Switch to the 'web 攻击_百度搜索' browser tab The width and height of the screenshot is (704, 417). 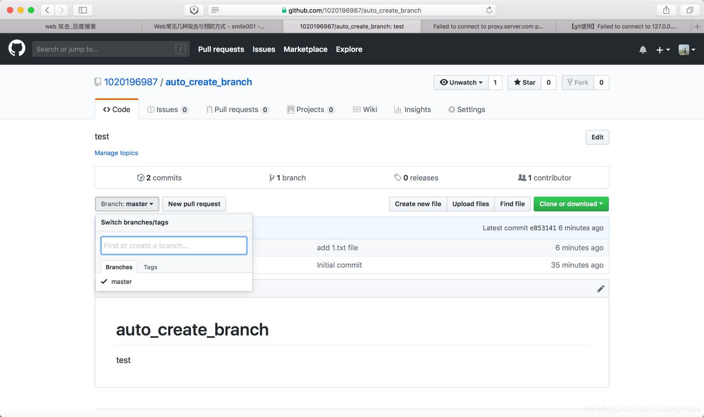[x=71, y=26]
